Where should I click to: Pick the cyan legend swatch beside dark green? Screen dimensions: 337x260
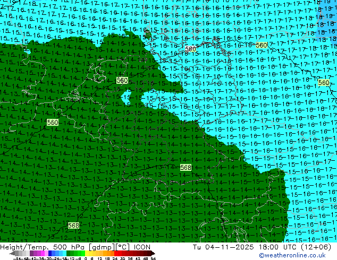pyautogui.click(x=65, y=253)
